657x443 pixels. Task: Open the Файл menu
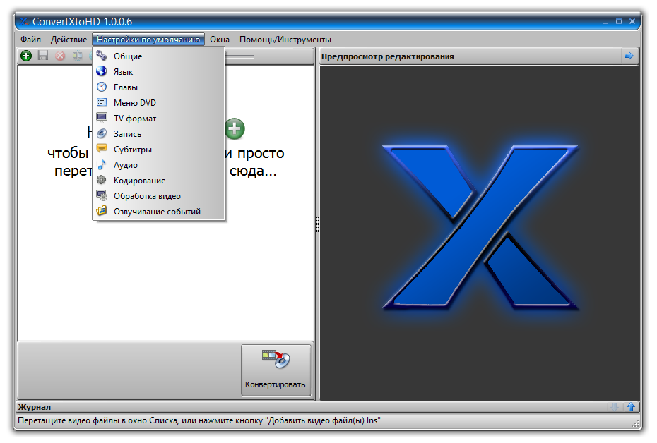(x=30, y=40)
